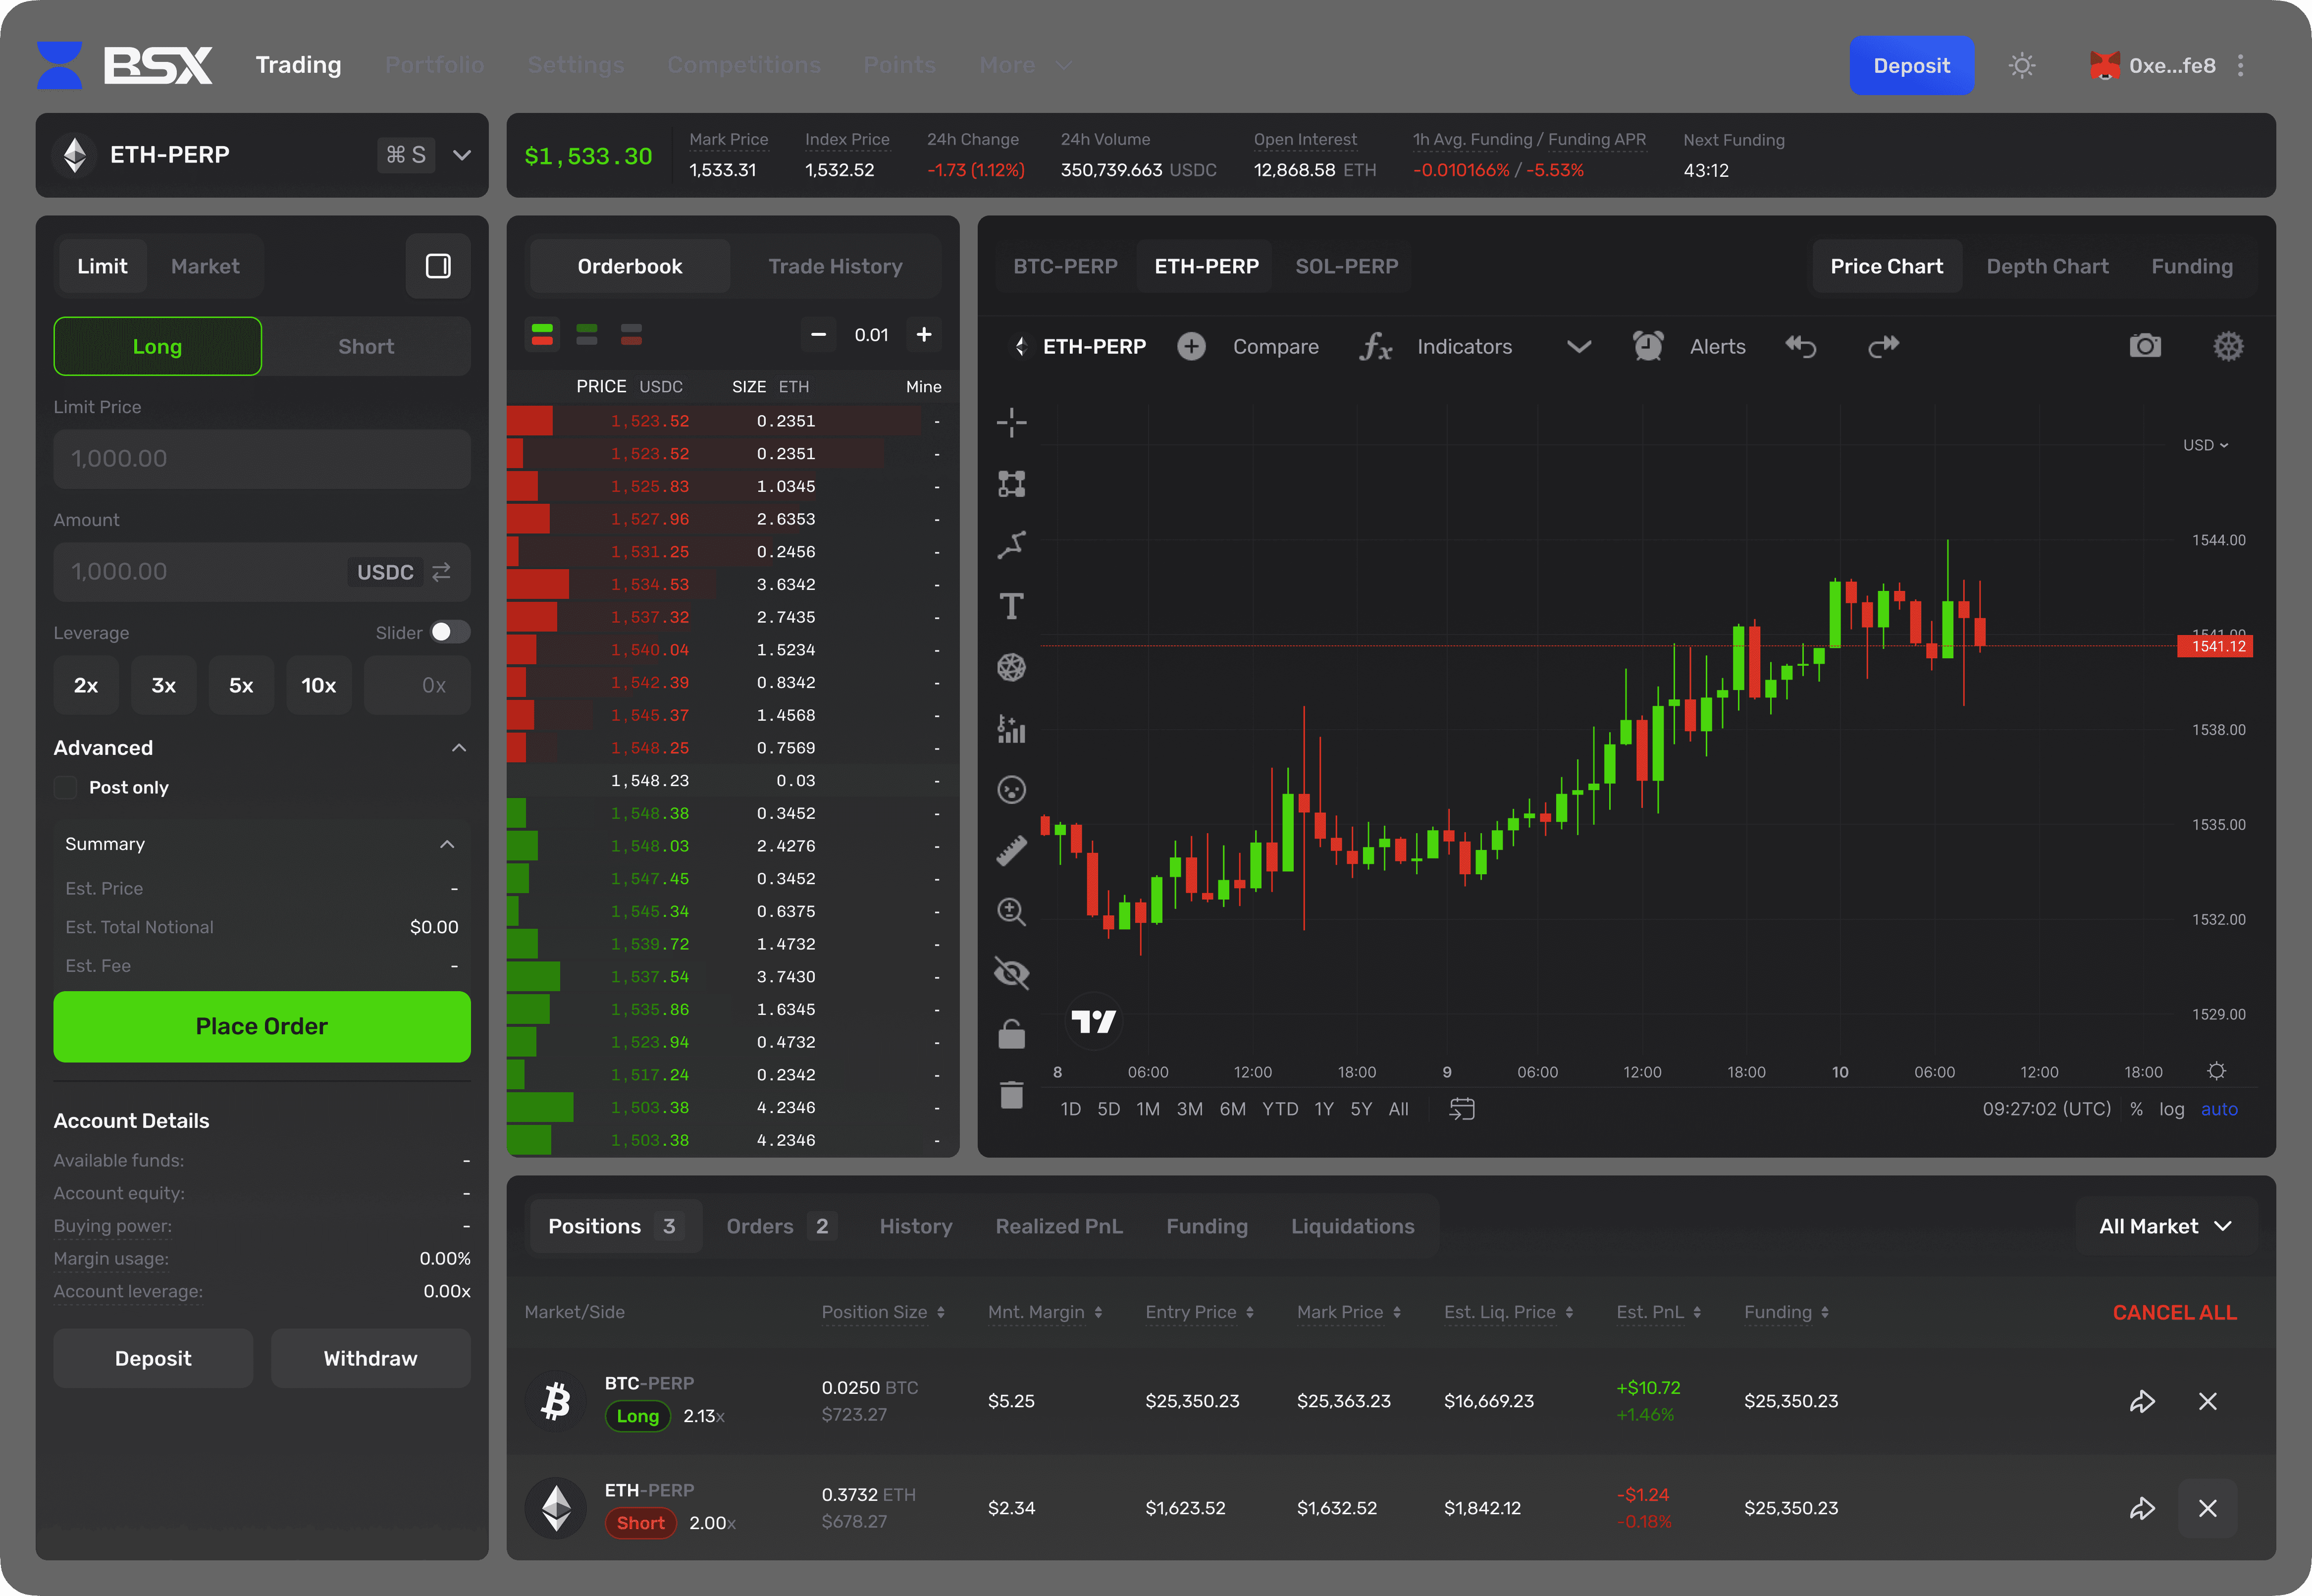Add symbol with Compare plus icon
The width and height of the screenshot is (2312, 1596).
1191,346
